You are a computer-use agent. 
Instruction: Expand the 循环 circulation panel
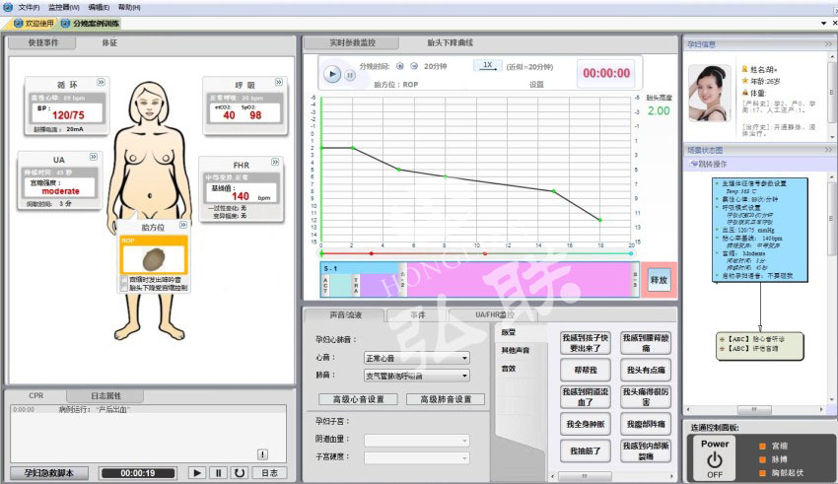(101, 82)
